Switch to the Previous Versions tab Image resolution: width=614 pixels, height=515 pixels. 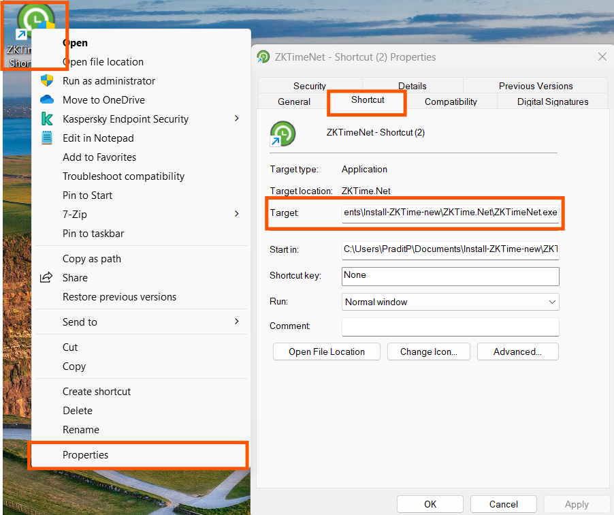tap(535, 86)
